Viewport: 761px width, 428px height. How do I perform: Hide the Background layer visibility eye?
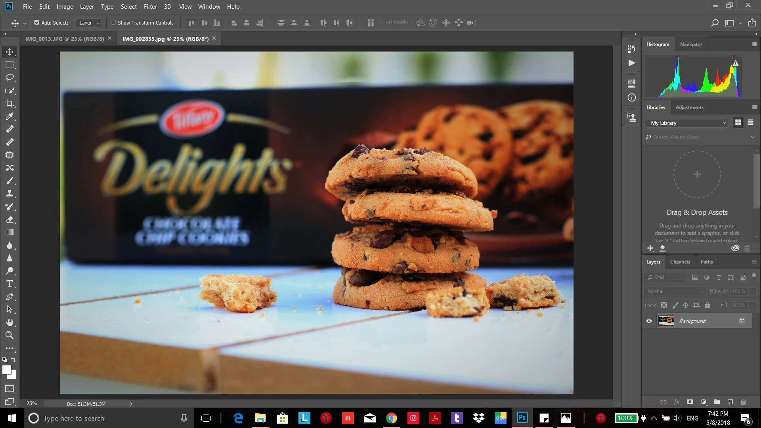[649, 321]
